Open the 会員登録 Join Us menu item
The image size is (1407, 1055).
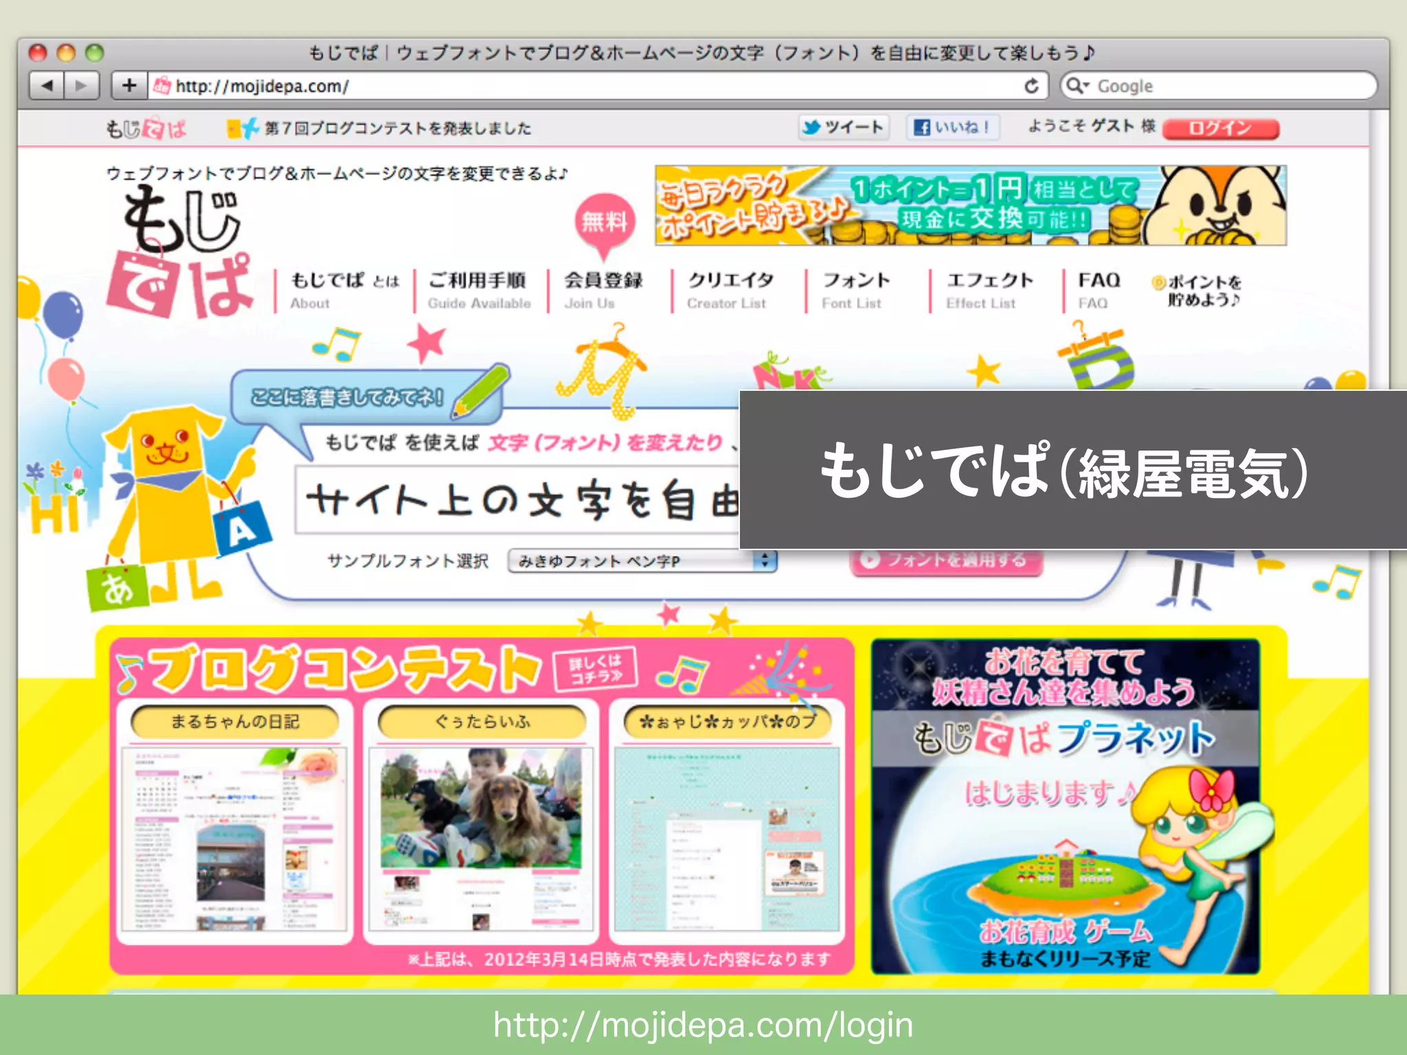click(x=603, y=291)
